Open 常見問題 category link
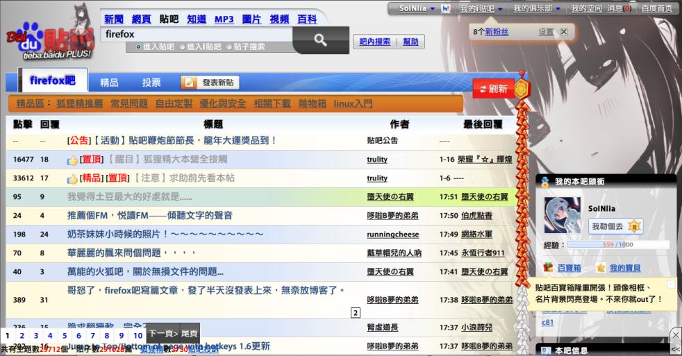Screen dimensions: 682x356 [129, 103]
